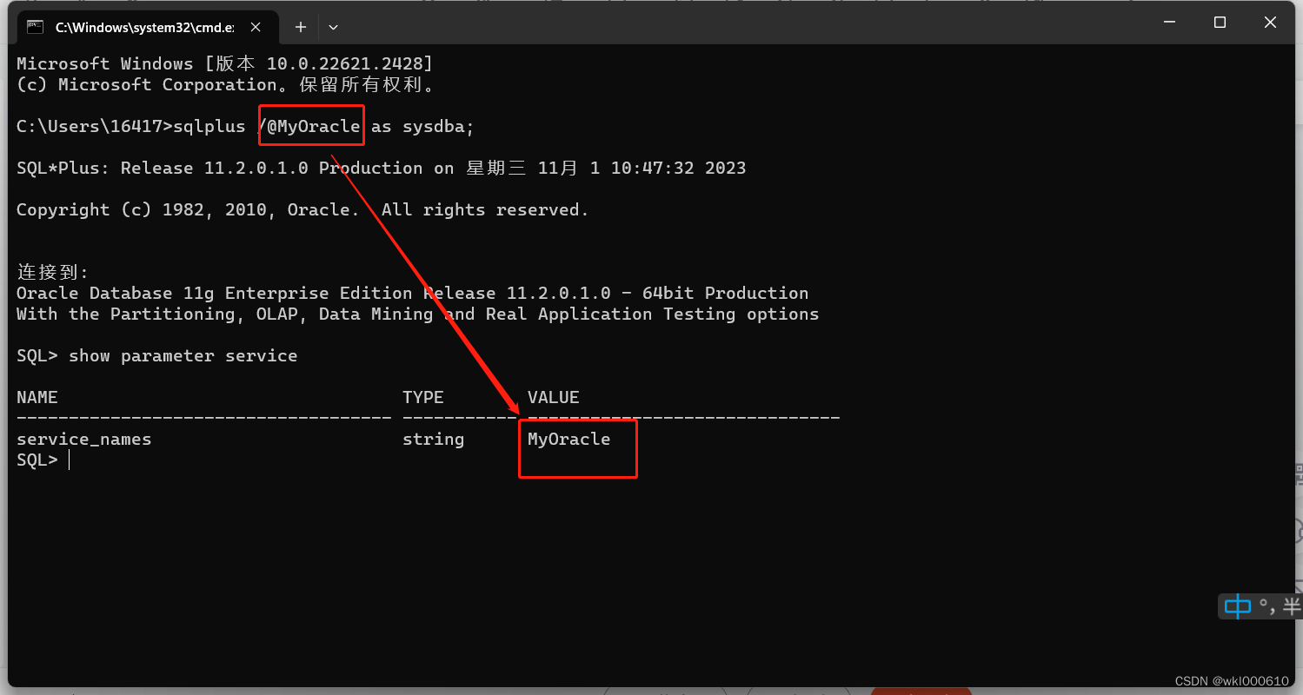The height and width of the screenshot is (695, 1303).
Task: Open the tab options dropdown chevron
Action: [x=333, y=27]
